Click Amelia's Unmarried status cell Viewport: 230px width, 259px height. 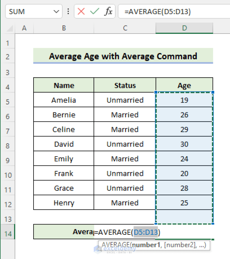(125, 100)
